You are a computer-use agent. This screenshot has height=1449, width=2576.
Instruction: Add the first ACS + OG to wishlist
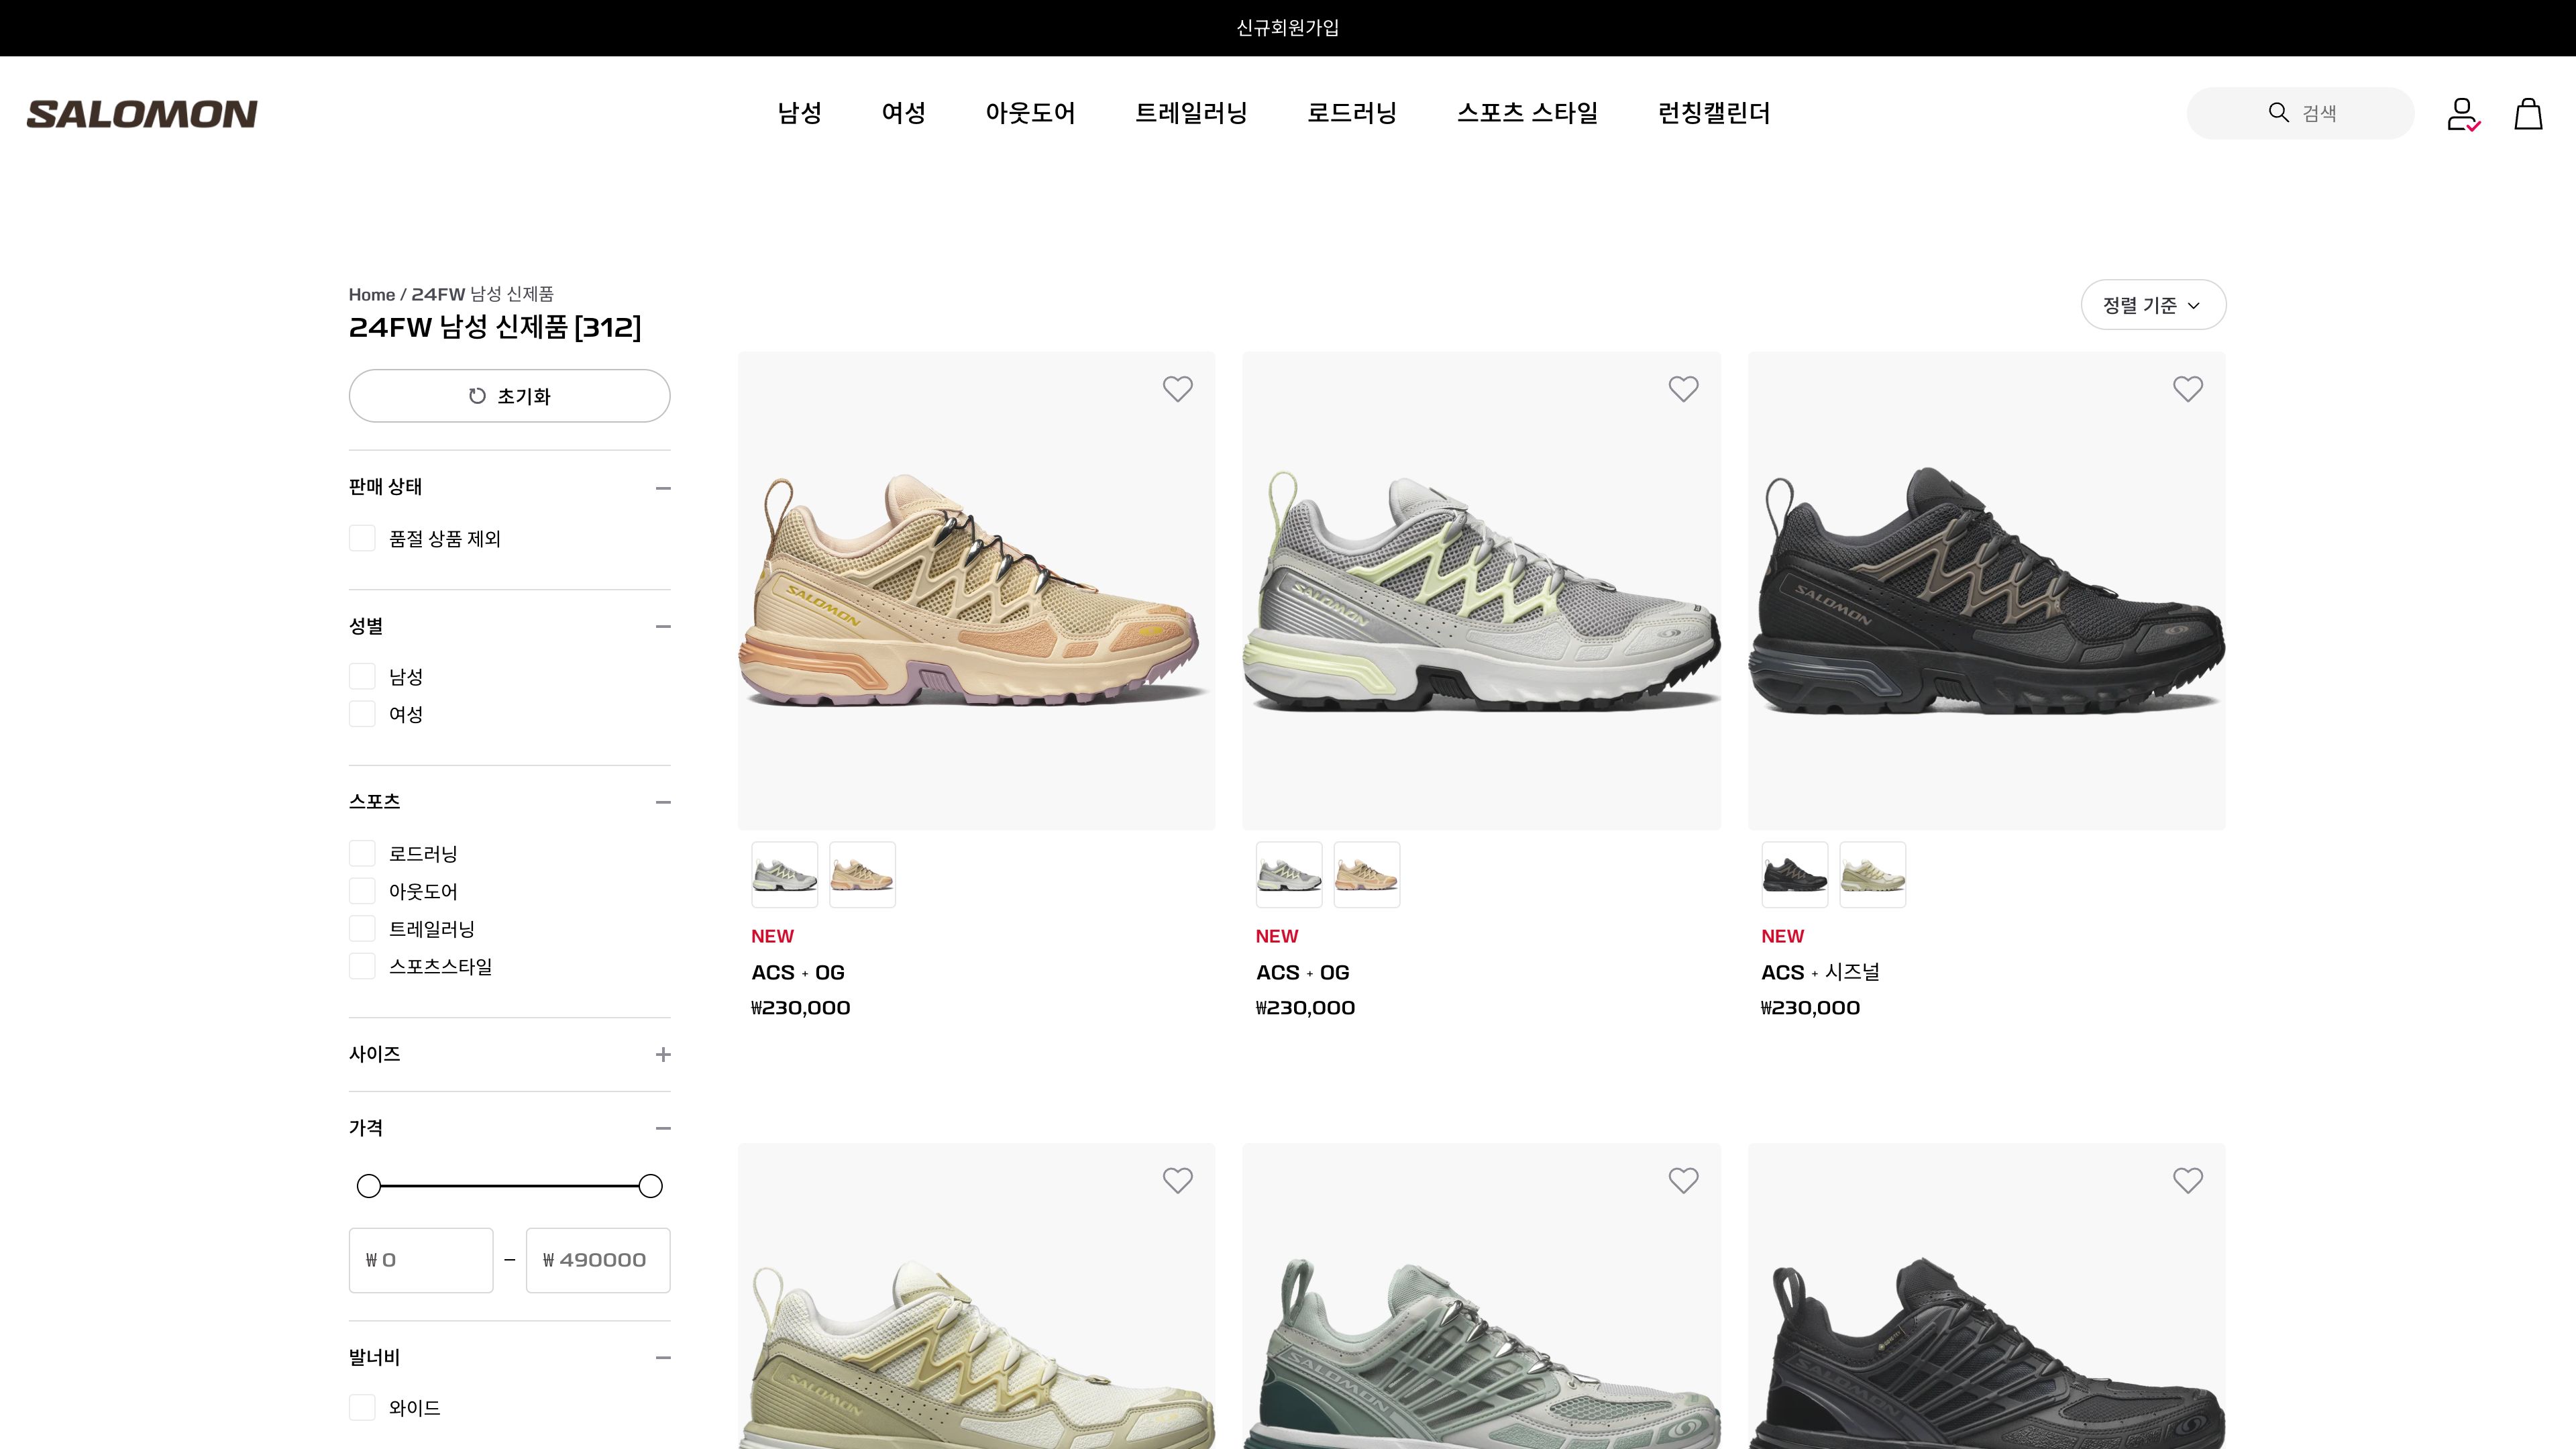1177,388
